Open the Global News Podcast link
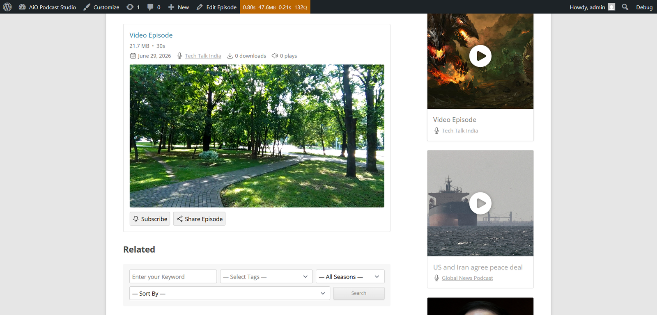This screenshot has width=657, height=315. (x=467, y=278)
